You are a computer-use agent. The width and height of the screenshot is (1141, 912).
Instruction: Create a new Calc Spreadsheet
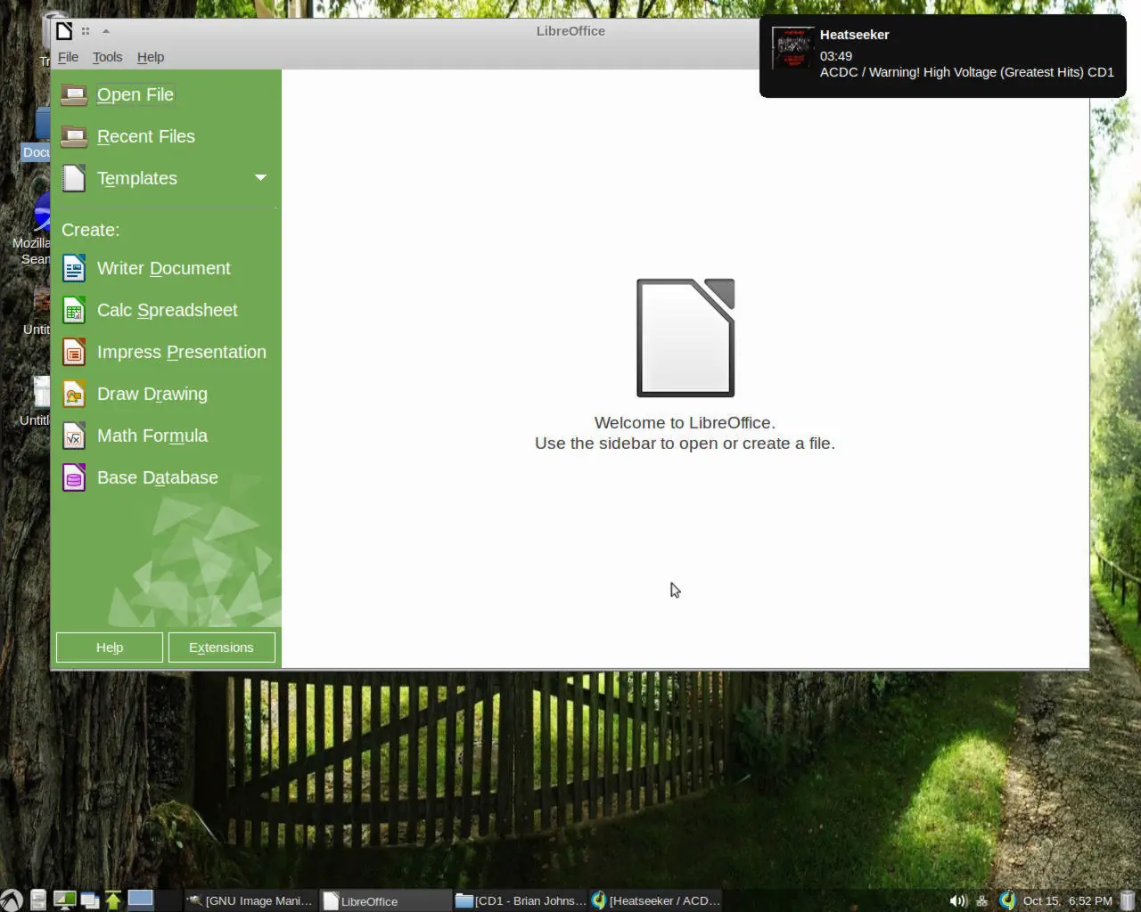168,310
